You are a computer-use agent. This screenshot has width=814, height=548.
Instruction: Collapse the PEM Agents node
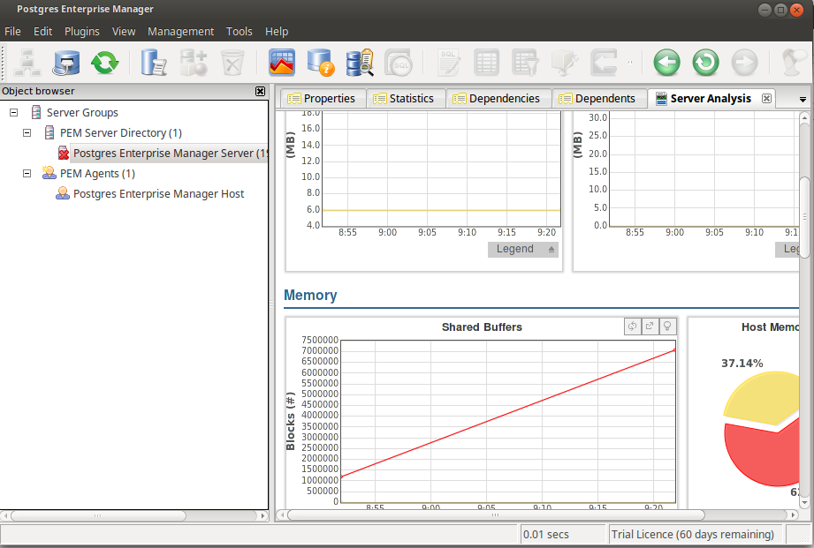click(x=27, y=173)
